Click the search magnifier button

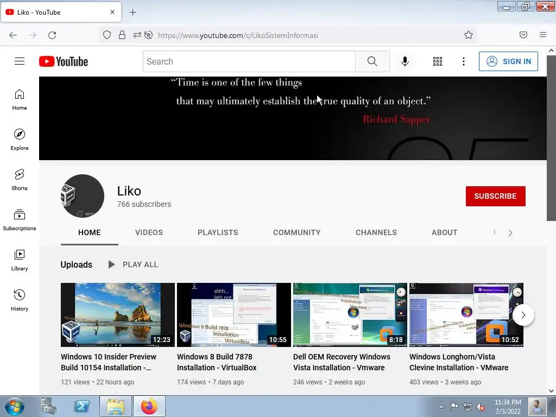point(372,61)
